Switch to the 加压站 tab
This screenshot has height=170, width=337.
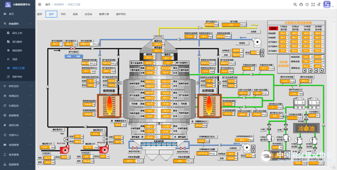tap(88, 14)
